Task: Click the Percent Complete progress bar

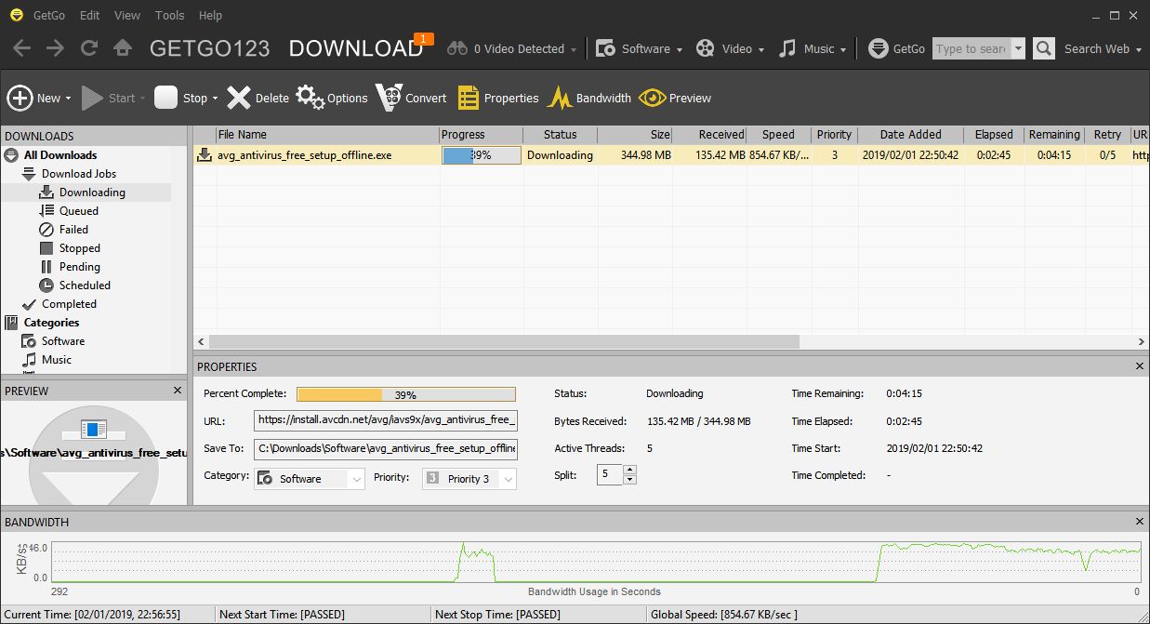Action: click(405, 393)
